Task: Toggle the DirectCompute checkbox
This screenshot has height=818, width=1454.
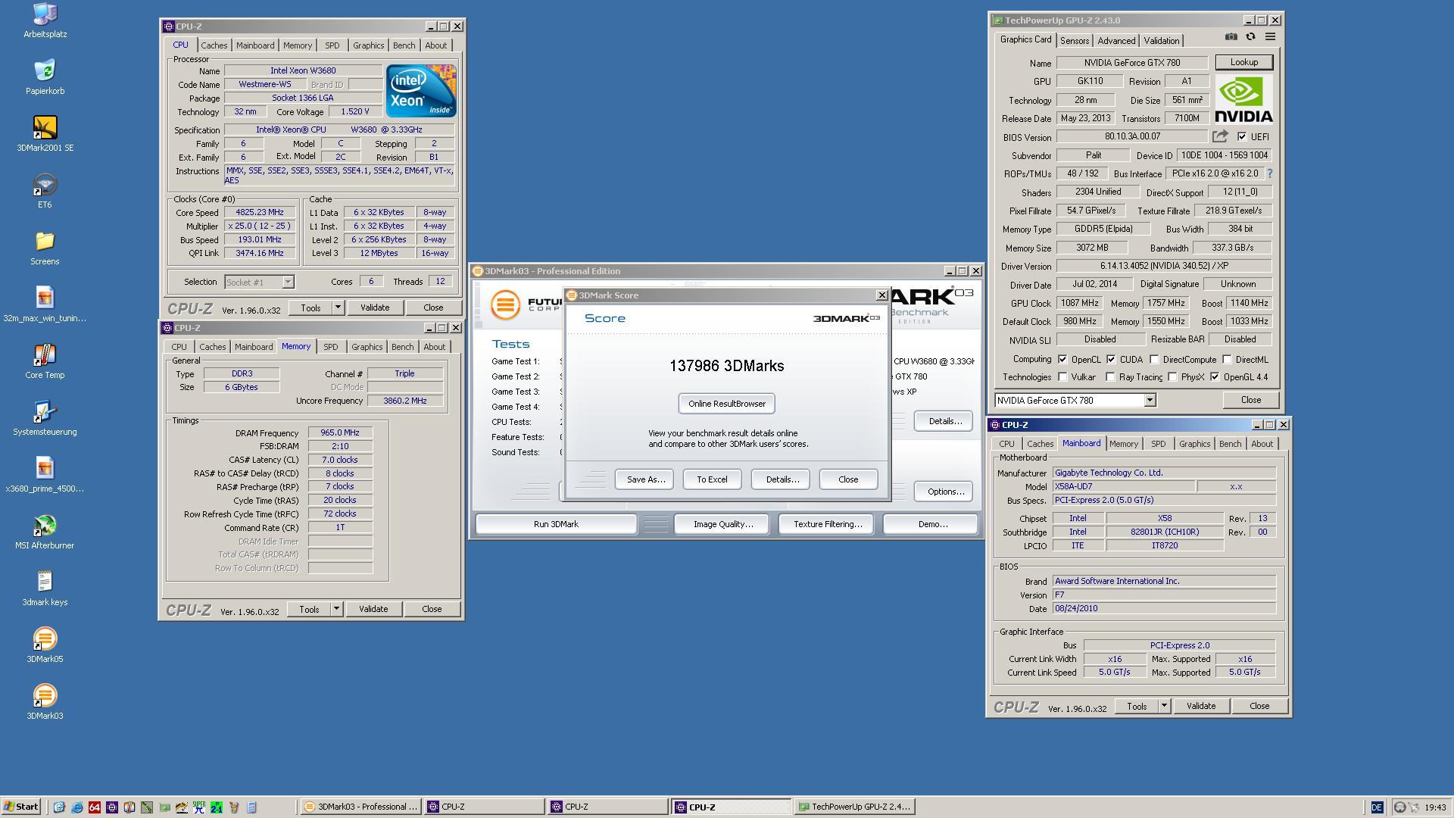Action: [1154, 359]
